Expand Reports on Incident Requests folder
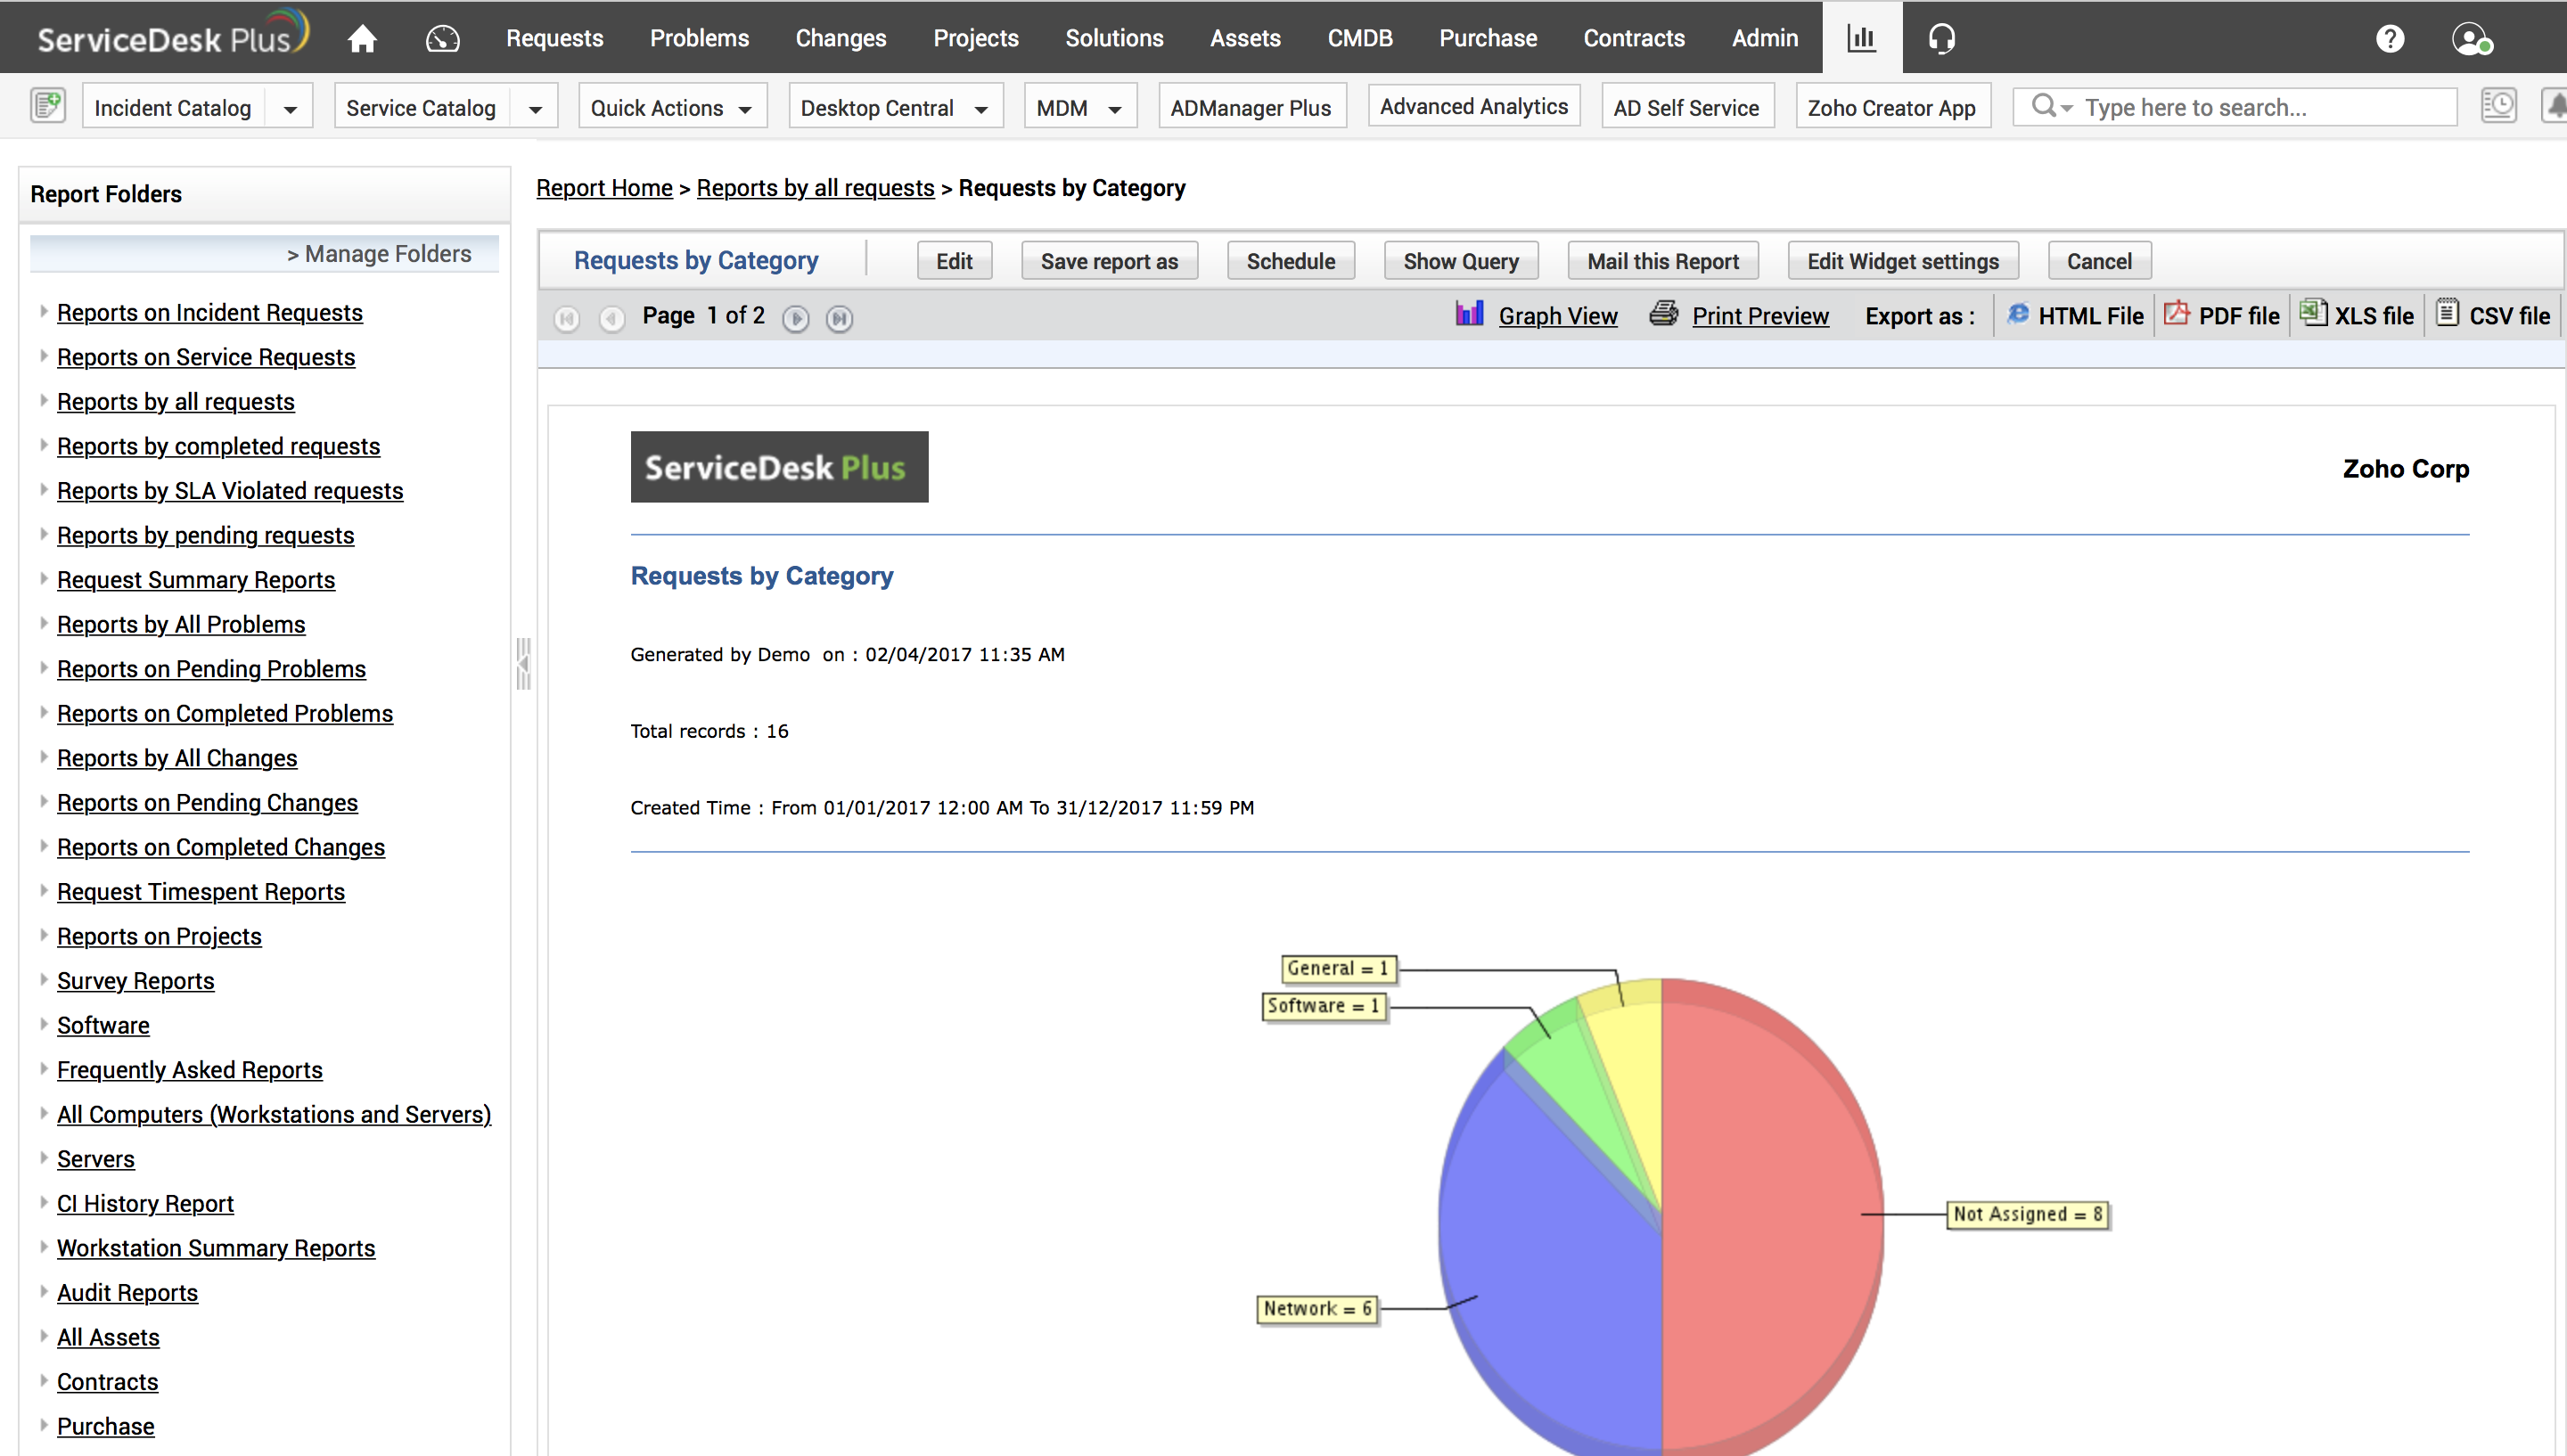 43,312
